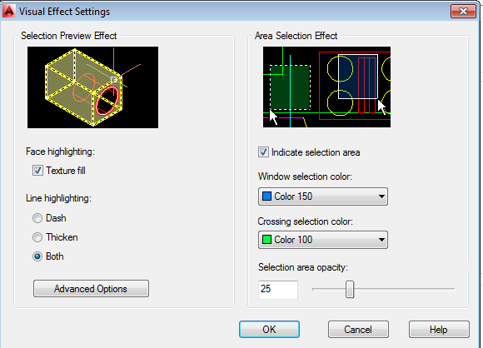Click the green Color 100 swatch
The width and height of the screenshot is (483, 348).
pos(266,239)
